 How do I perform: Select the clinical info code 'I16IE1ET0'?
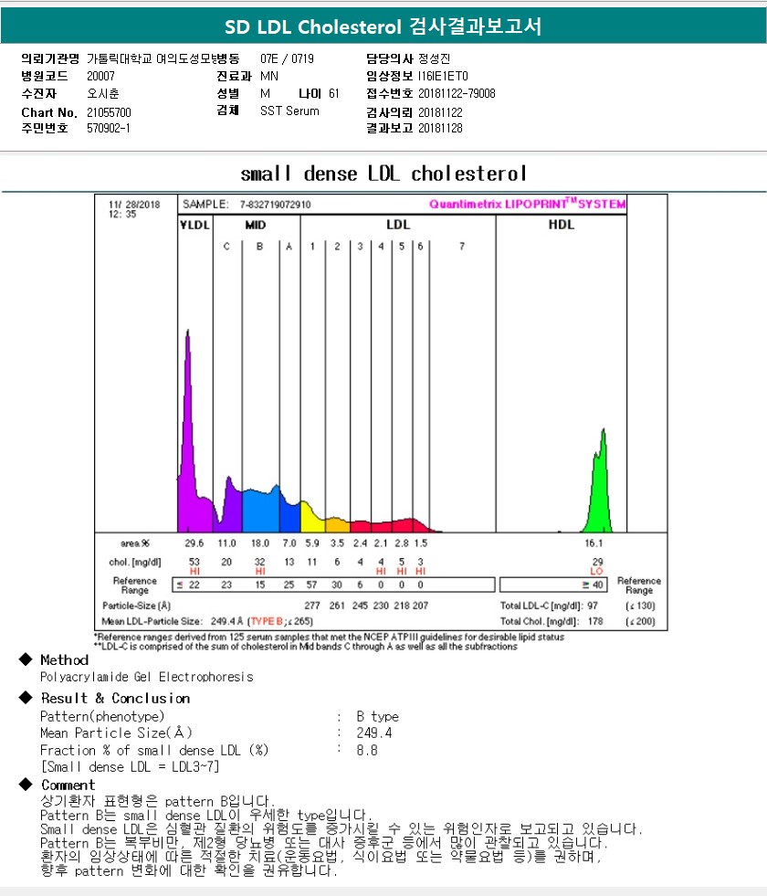pos(443,76)
